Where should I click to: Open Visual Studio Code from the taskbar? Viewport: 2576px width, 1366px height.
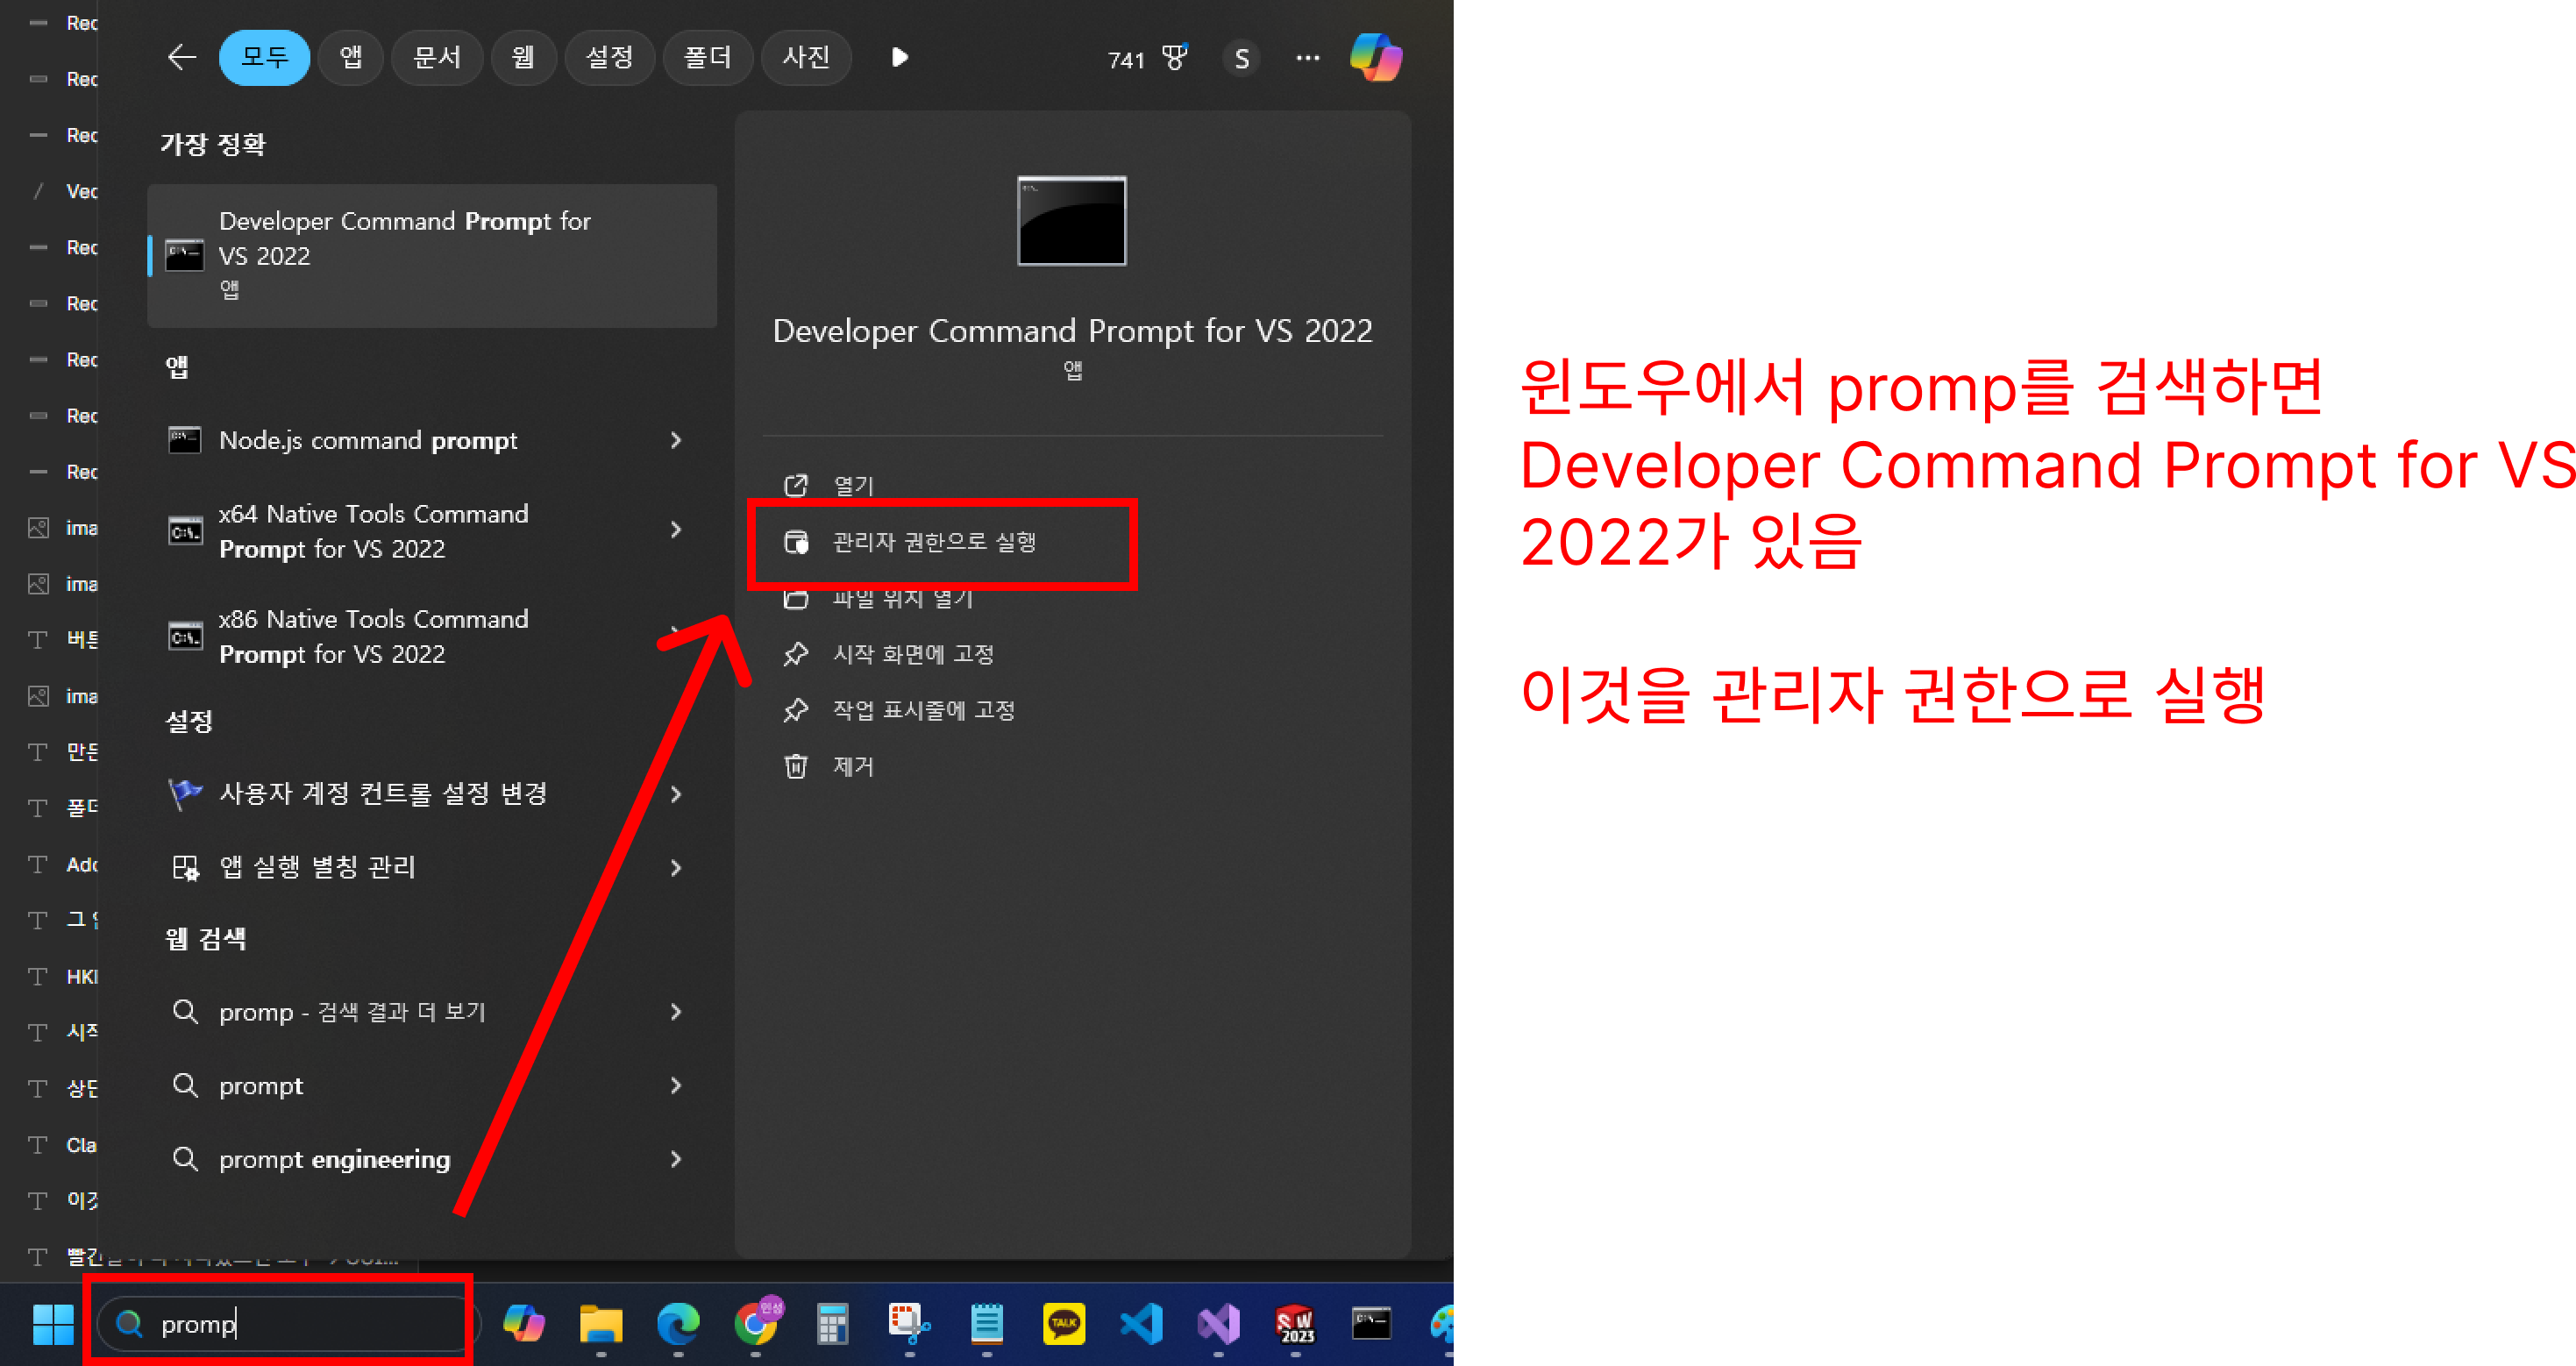tap(1141, 1324)
